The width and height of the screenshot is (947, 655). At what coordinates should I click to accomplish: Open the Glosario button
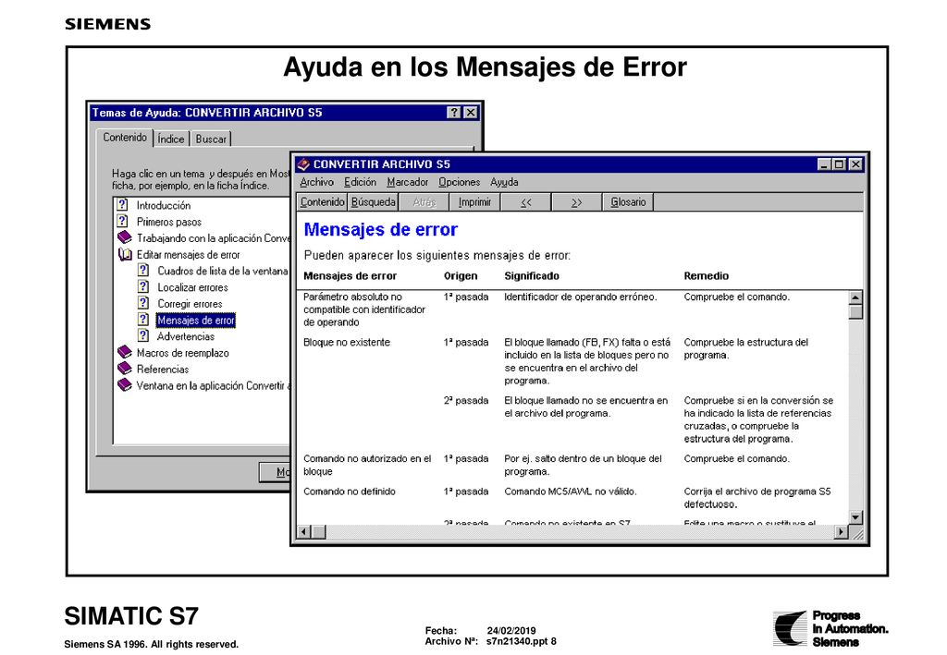click(628, 202)
